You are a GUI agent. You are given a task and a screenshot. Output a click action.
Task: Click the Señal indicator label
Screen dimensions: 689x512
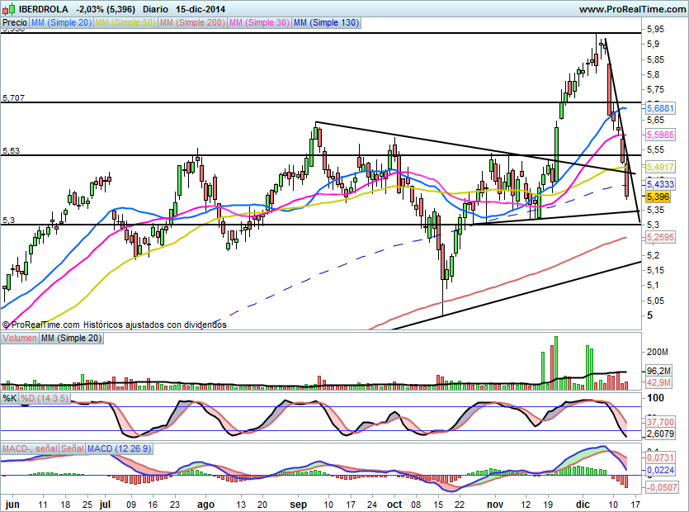coord(72,448)
